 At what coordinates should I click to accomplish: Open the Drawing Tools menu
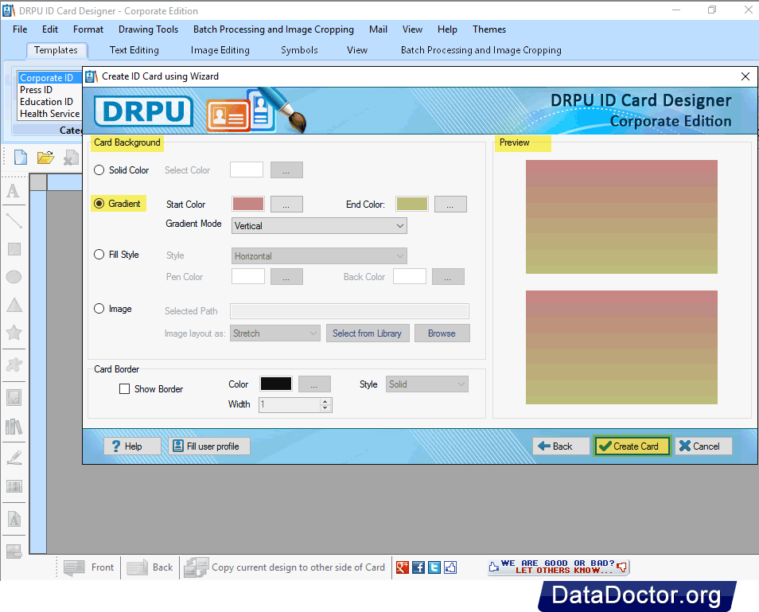148,29
